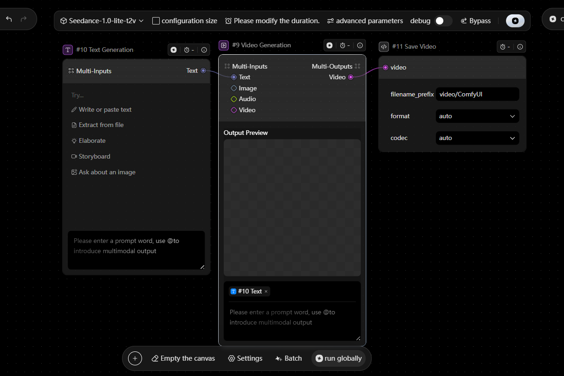Open the format dropdown
564x376 pixels.
point(477,116)
